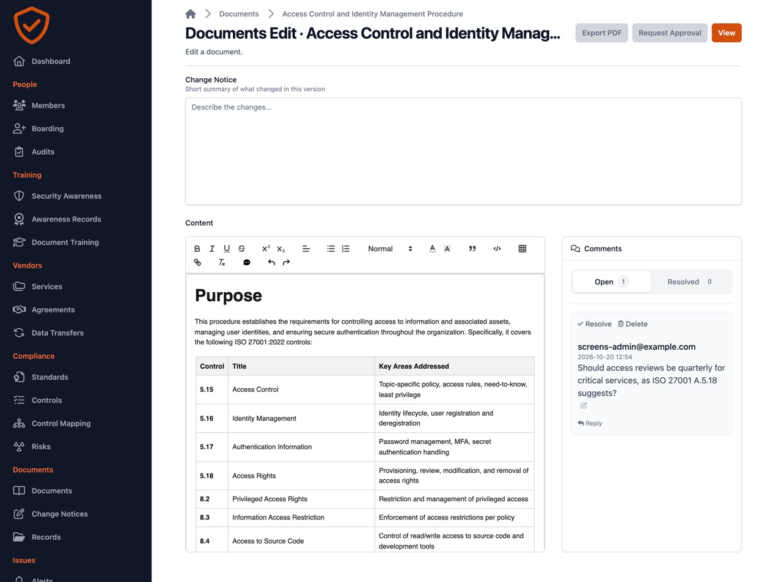This screenshot has width=784, height=582.
Task: Switch to the Open comments tab
Action: 612,282
